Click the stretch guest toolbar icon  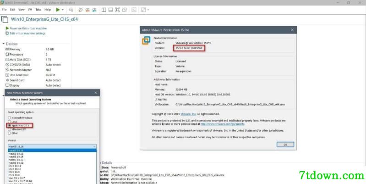[143, 10]
